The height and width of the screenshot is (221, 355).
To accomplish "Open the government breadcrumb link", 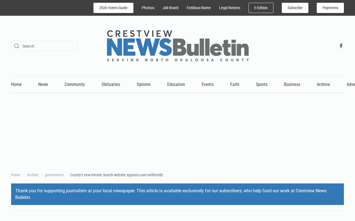I will (x=54, y=175).
